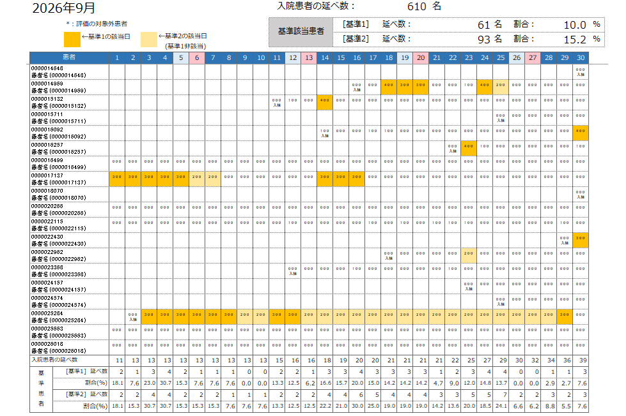Screen dimensions: 626x416
Task: Select day 1 column header
Action: (x=117, y=57)
